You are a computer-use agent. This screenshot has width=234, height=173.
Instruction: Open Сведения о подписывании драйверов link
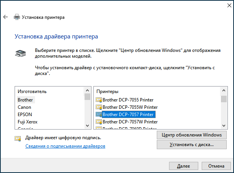65,146
